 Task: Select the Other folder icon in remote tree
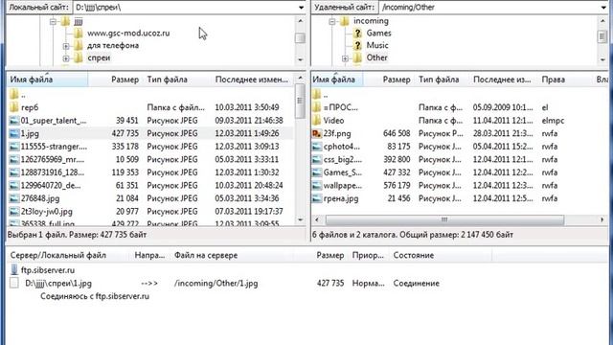click(x=357, y=57)
